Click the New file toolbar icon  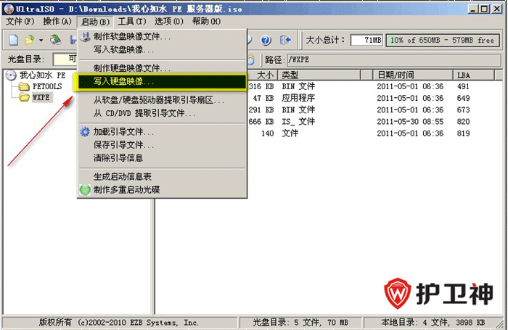pos(13,40)
